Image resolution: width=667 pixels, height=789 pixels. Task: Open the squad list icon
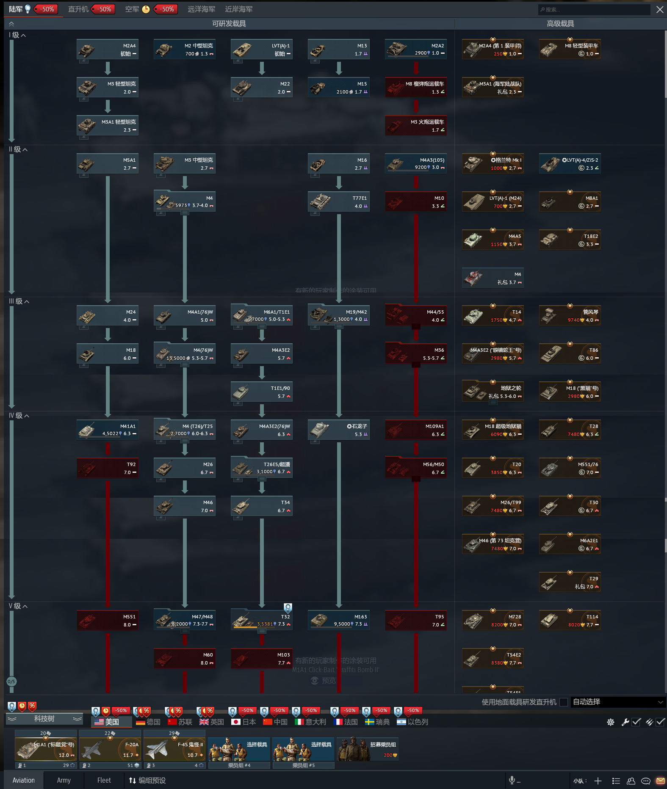616,781
